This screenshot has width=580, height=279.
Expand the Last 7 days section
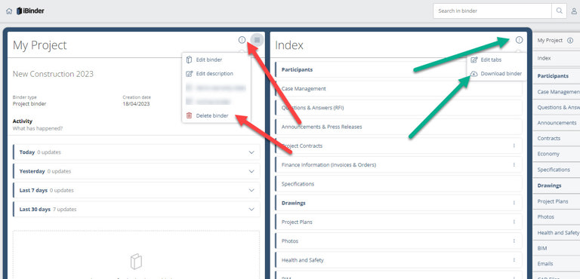click(137, 190)
